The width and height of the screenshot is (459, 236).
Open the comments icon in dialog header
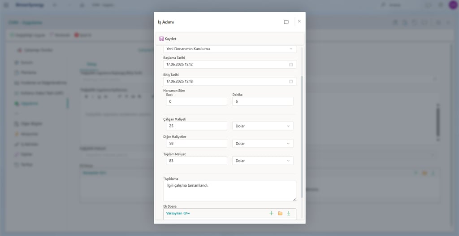pos(286,22)
